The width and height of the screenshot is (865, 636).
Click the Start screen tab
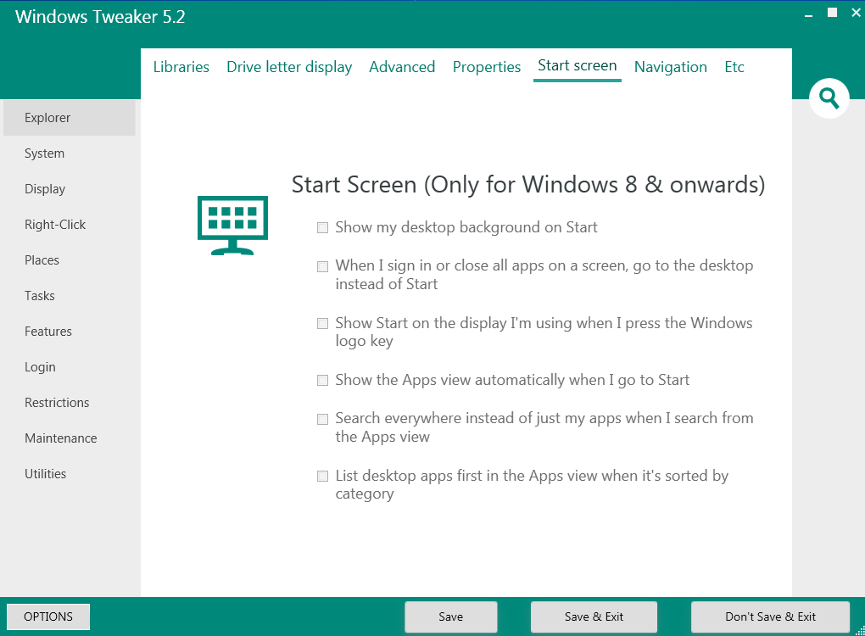[577, 65]
